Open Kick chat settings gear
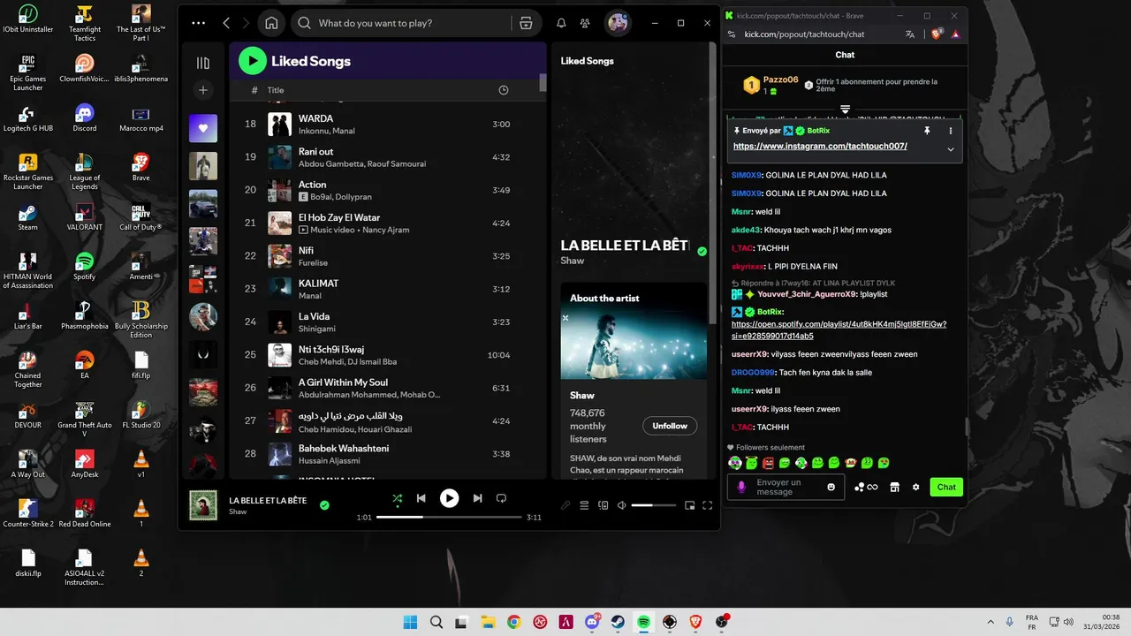 (x=915, y=487)
